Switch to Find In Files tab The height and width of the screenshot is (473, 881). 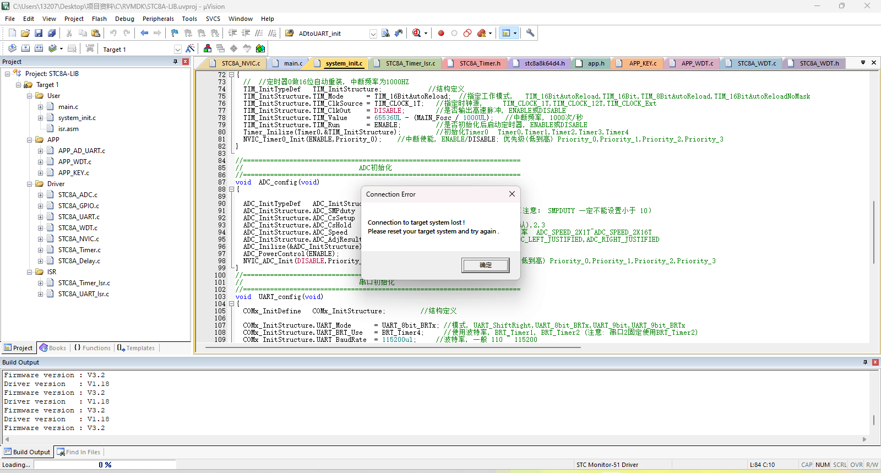point(79,452)
